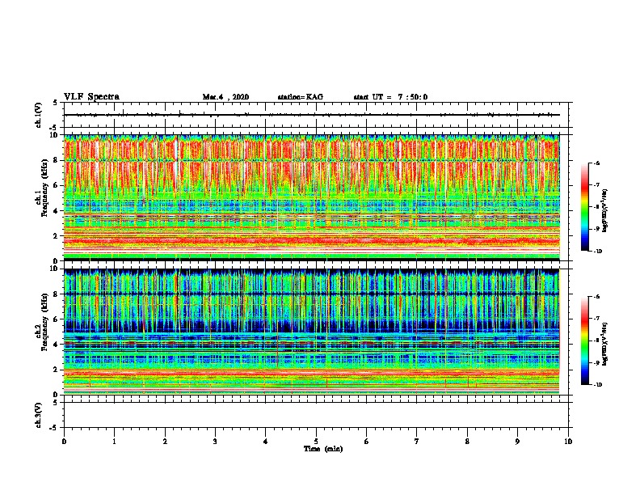Select the ch.2 color scale bar

click(x=584, y=341)
